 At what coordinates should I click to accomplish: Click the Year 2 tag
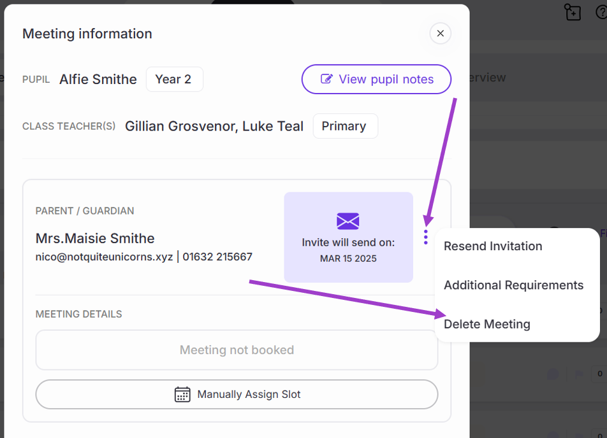tap(173, 80)
